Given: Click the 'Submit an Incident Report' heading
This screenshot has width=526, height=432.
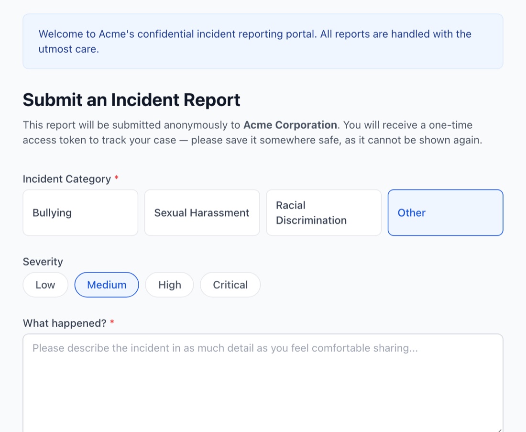Looking at the screenshot, I should click(131, 100).
